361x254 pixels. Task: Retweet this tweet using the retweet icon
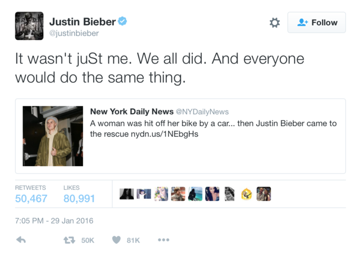click(x=69, y=240)
